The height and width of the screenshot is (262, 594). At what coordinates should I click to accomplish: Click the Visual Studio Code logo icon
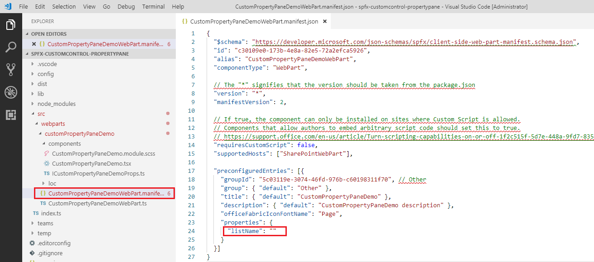click(x=8, y=6)
